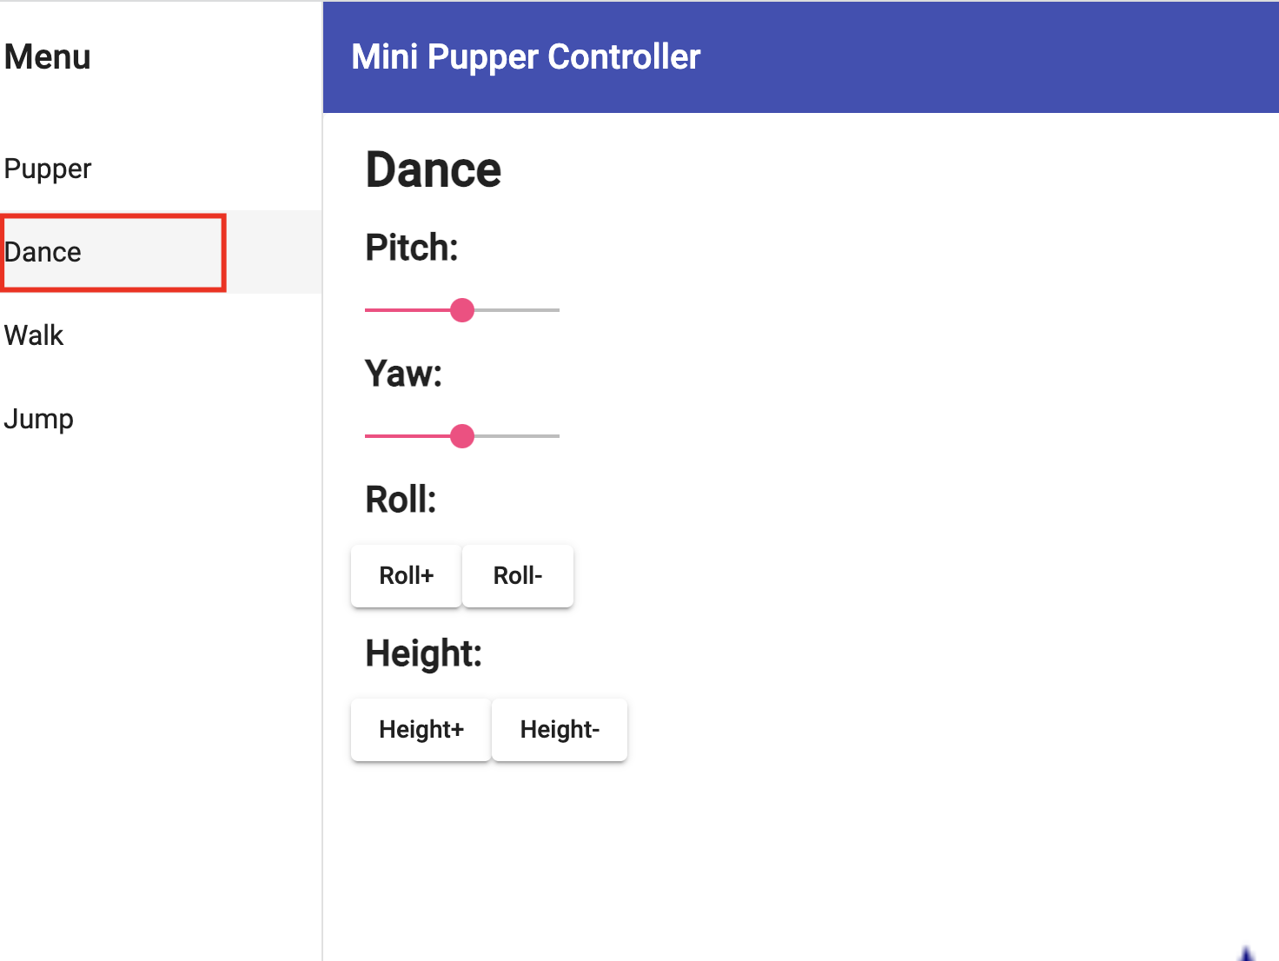Click the Mini Pupper Controller title
This screenshot has height=961, width=1279.
[526, 57]
